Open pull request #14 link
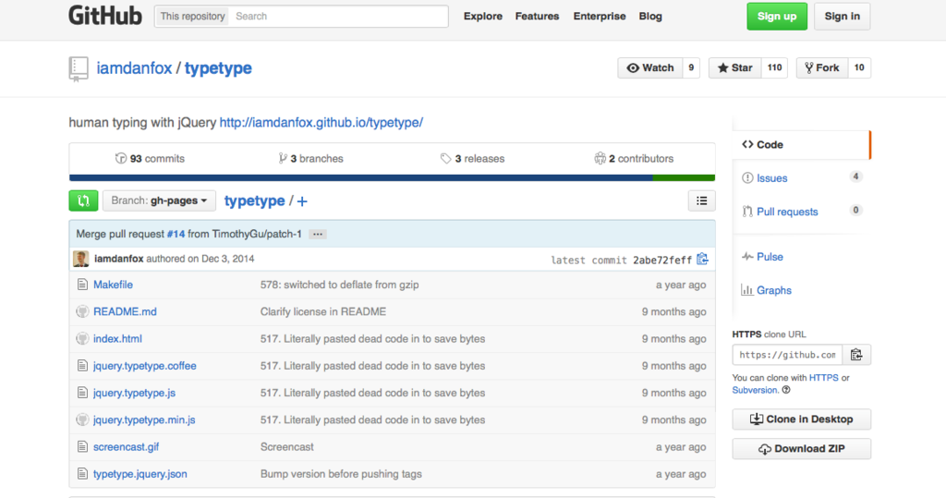 [176, 234]
